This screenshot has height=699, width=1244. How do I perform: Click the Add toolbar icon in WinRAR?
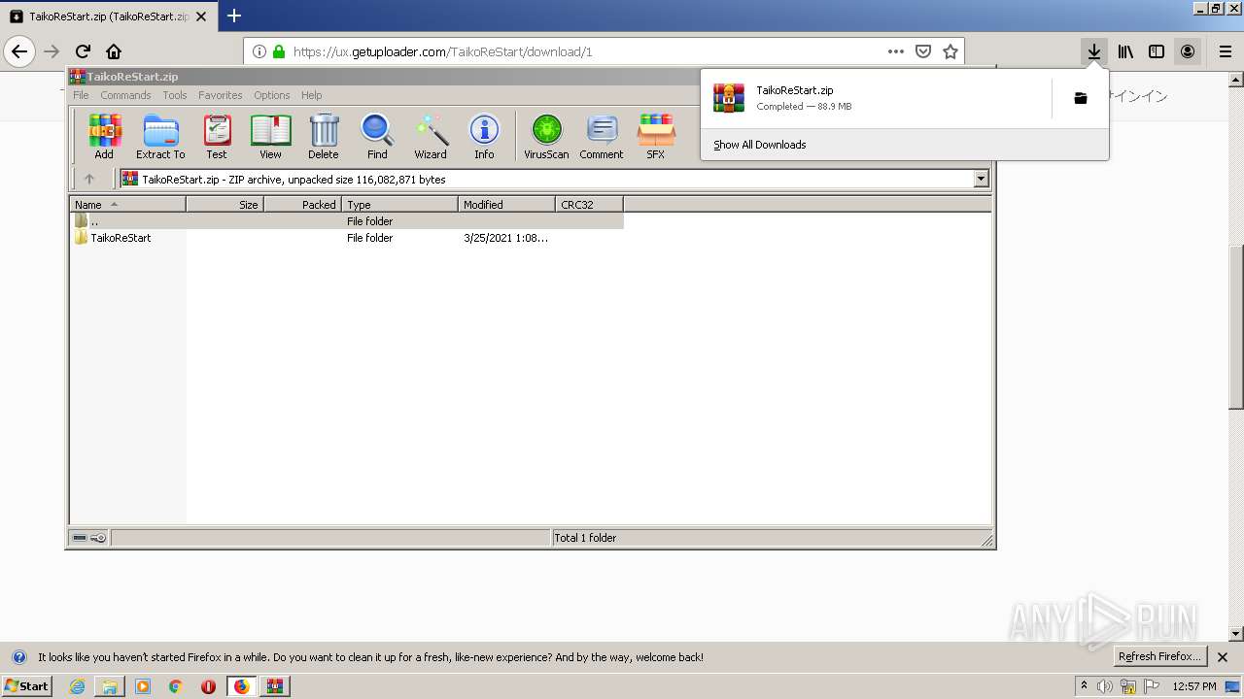[104, 136]
